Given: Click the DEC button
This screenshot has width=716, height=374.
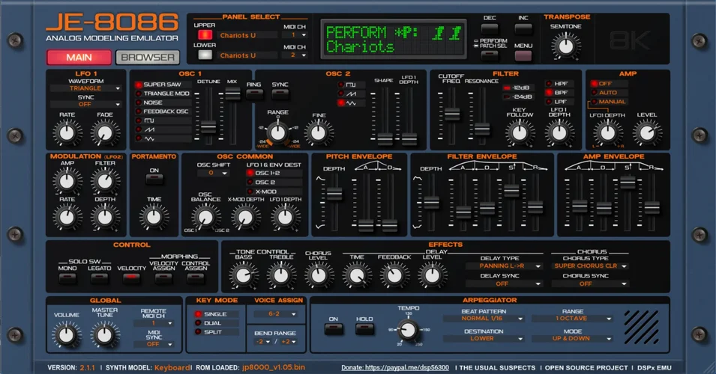Looking at the screenshot, I should click(x=490, y=29).
